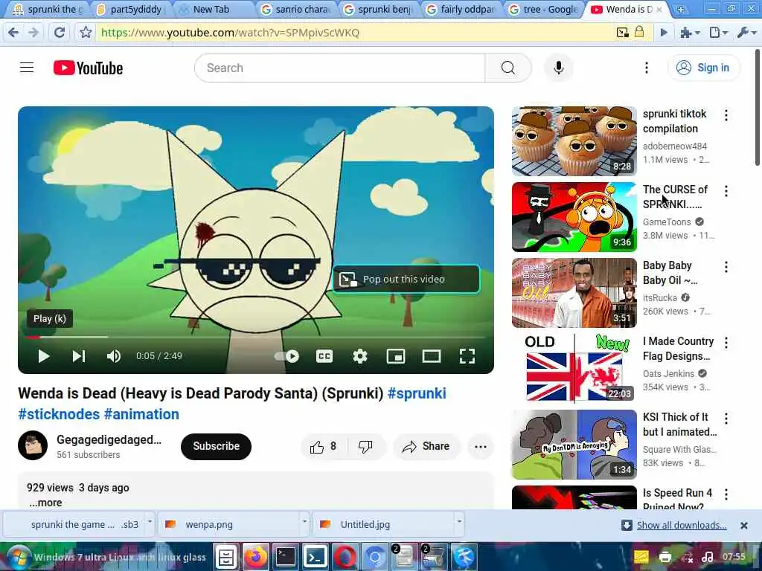Play the Wenda is Dead video
762x571 pixels.
pyautogui.click(x=44, y=356)
